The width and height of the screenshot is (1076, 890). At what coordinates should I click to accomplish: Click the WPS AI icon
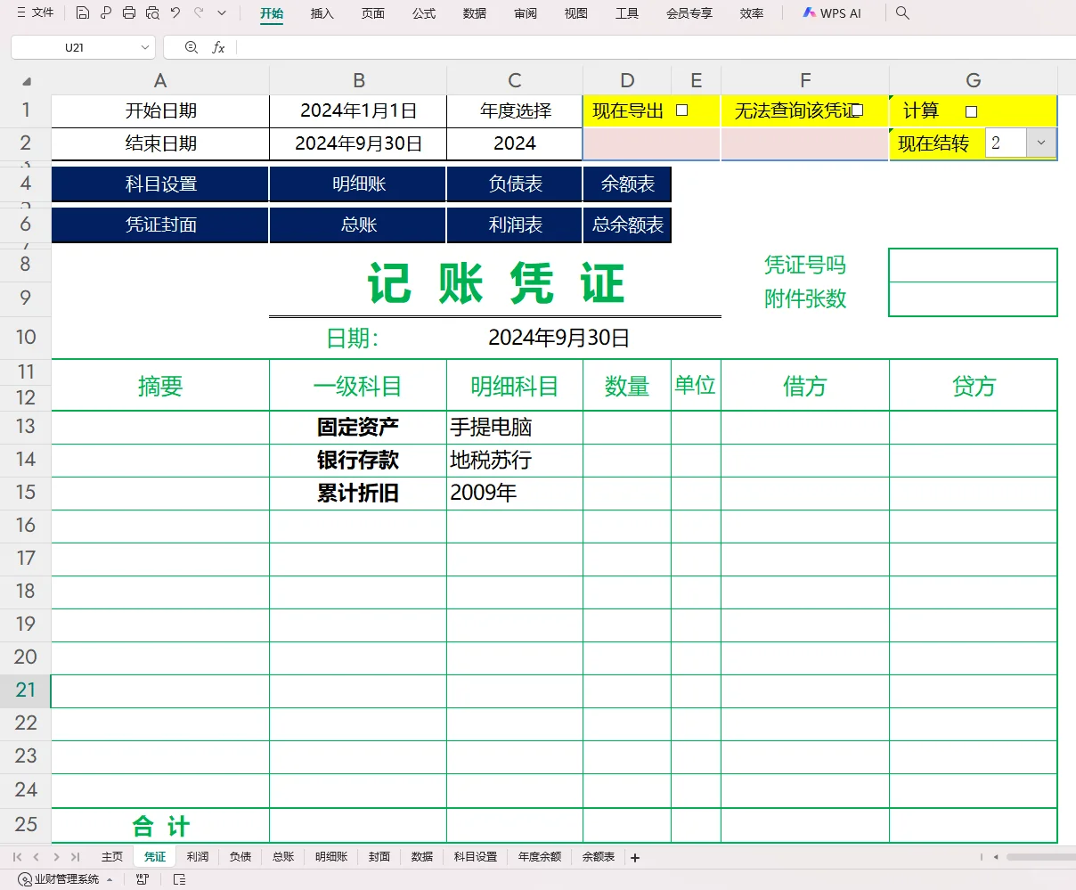(811, 13)
